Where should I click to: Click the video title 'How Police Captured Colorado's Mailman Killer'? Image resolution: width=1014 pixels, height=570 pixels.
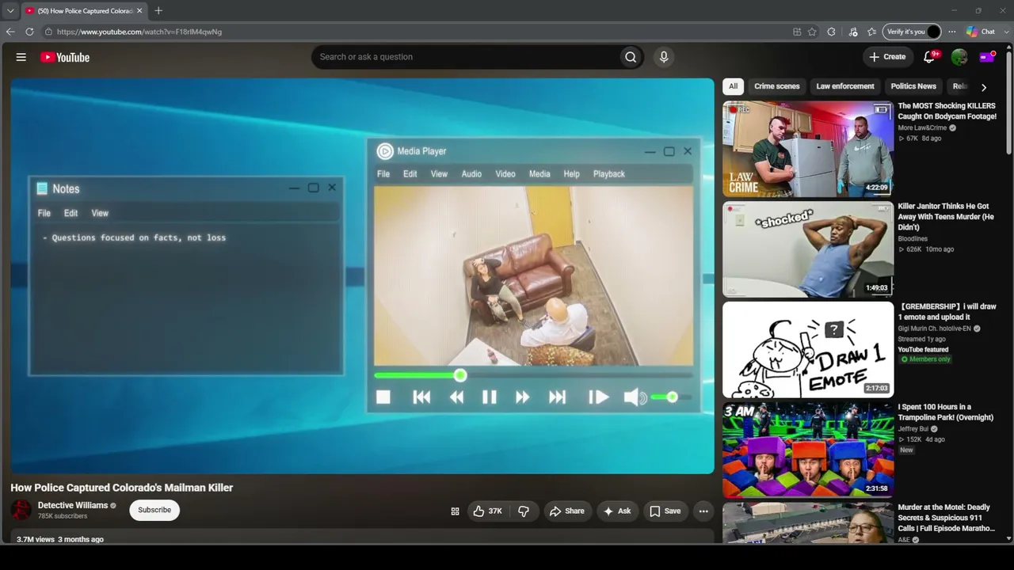pyautogui.click(x=122, y=488)
